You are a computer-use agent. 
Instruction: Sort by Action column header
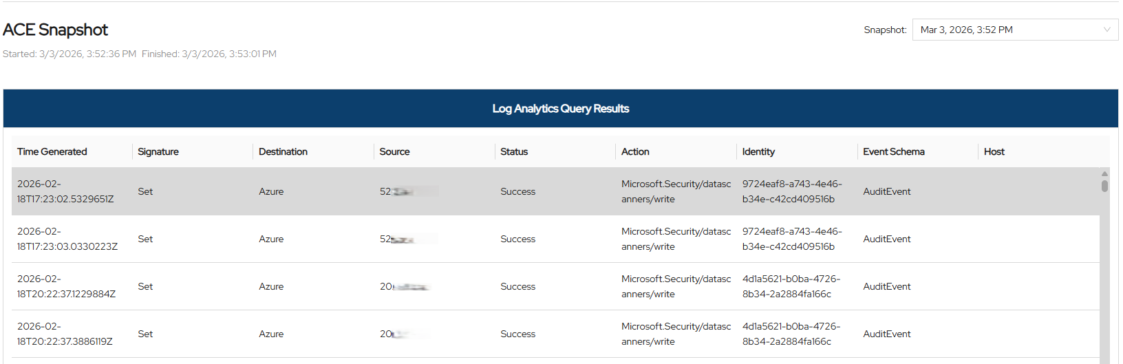(x=635, y=151)
